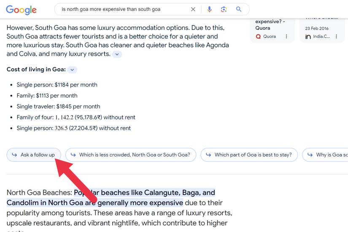Expand chevron beside 'Cost of living in Goa'

point(72,70)
